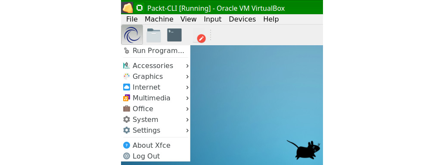Open the Machine menu

[159, 19]
